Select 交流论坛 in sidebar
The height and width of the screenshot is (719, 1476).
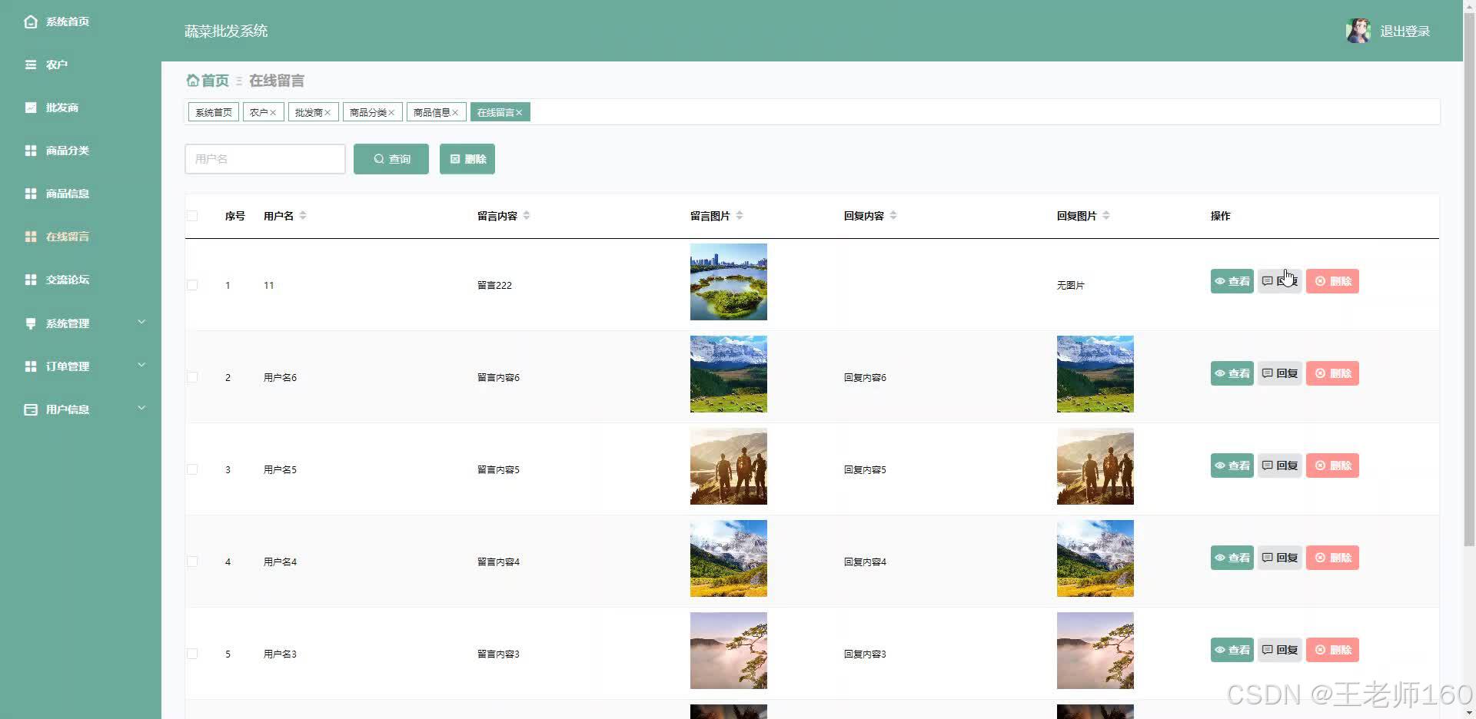tap(67, 280)
